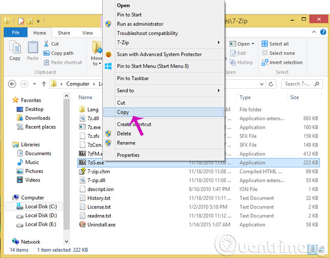Open Network in the navigation pane
Viewport: 330px width, 258px height.
pyautogui.click(x=30, y=242)
